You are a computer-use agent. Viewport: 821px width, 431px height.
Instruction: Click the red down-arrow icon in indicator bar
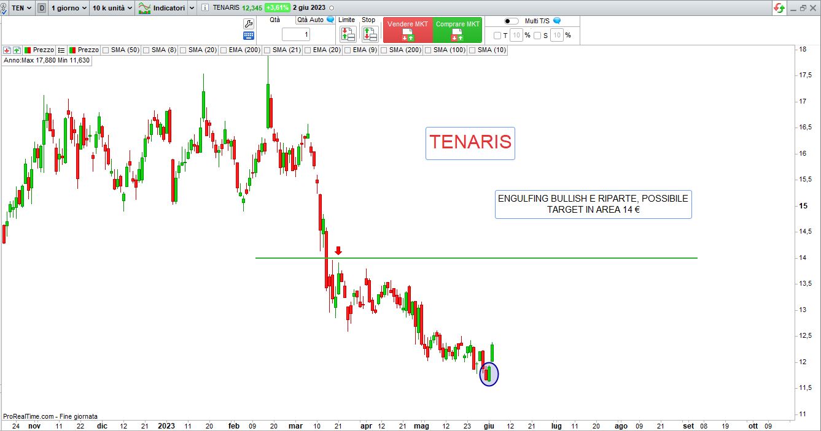coord(7,50)
